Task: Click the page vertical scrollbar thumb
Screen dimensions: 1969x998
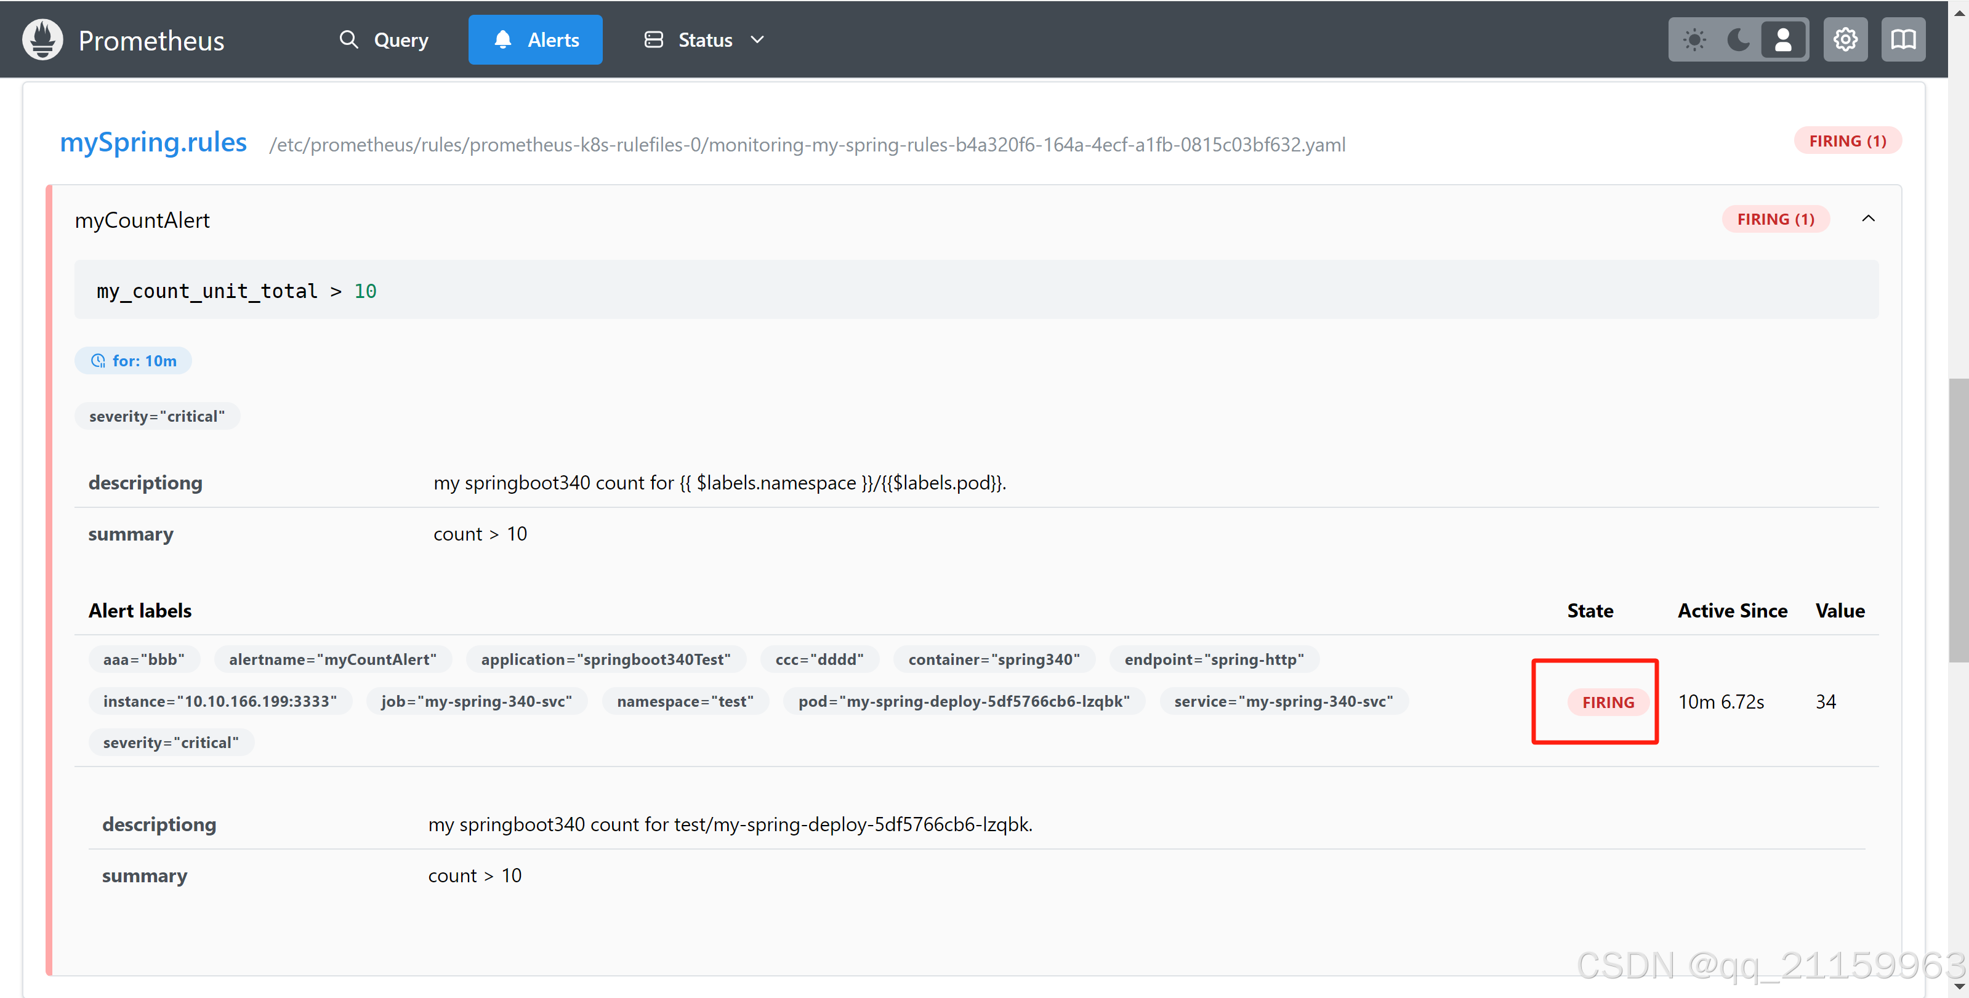Action: (x=1959, y=520)
